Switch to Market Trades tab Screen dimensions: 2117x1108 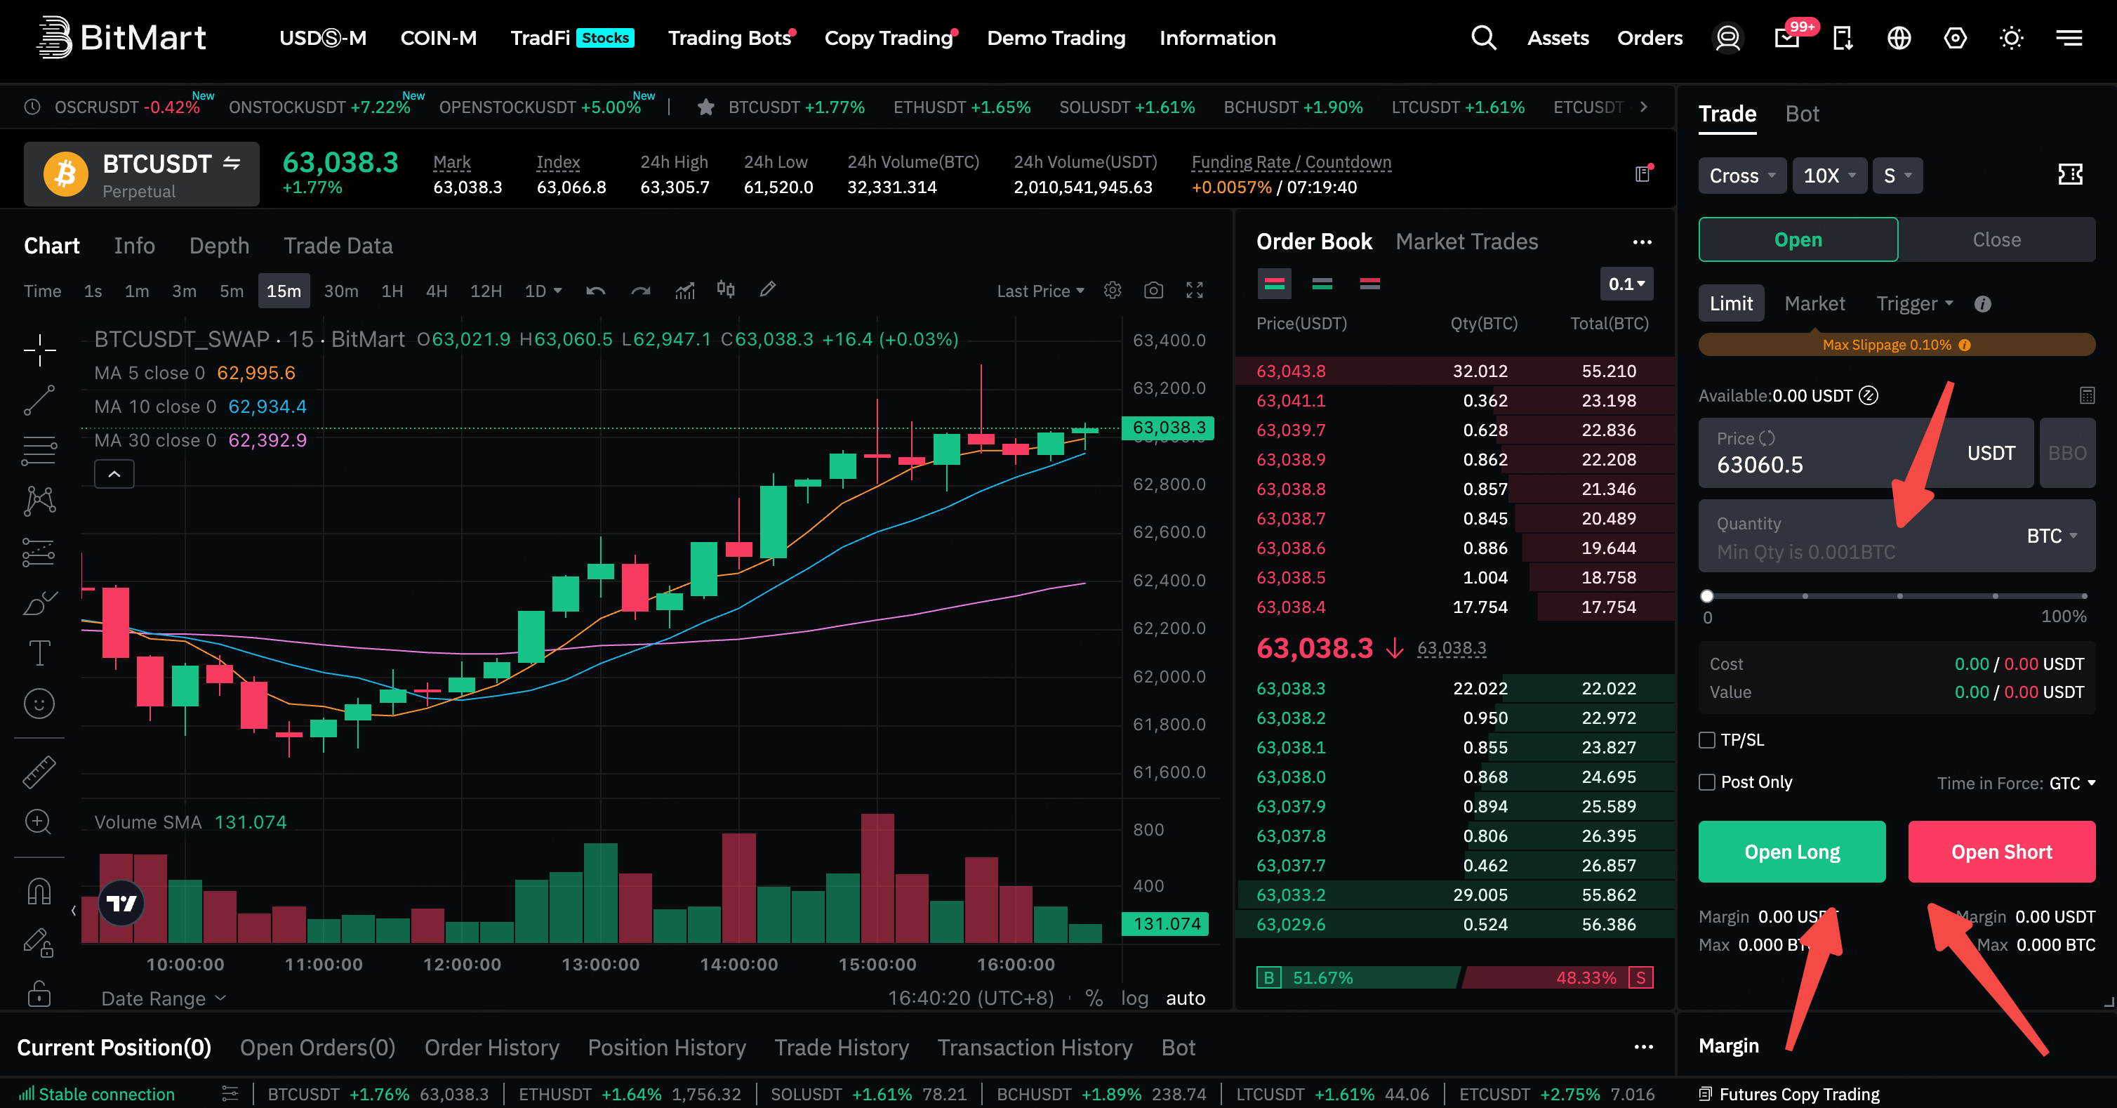1467,242
